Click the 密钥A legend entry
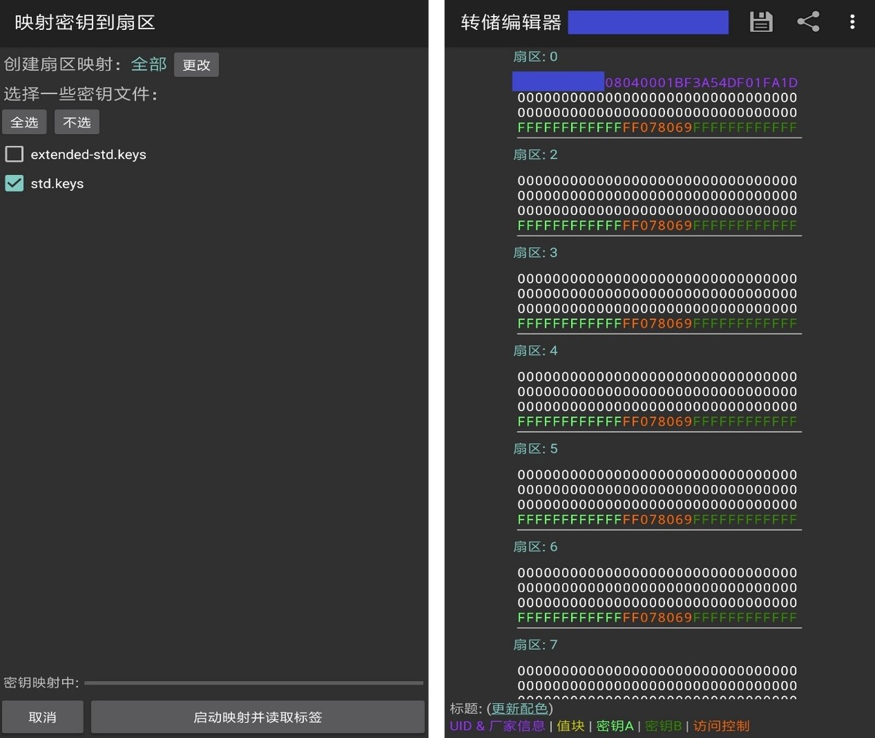 click(615, 726)
